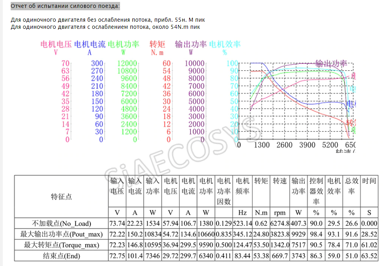This screenshot has width=387, height=266.
Task: Click the heading "Отчет об испытании силового поезда:"
Action: [x=65, y=6]
